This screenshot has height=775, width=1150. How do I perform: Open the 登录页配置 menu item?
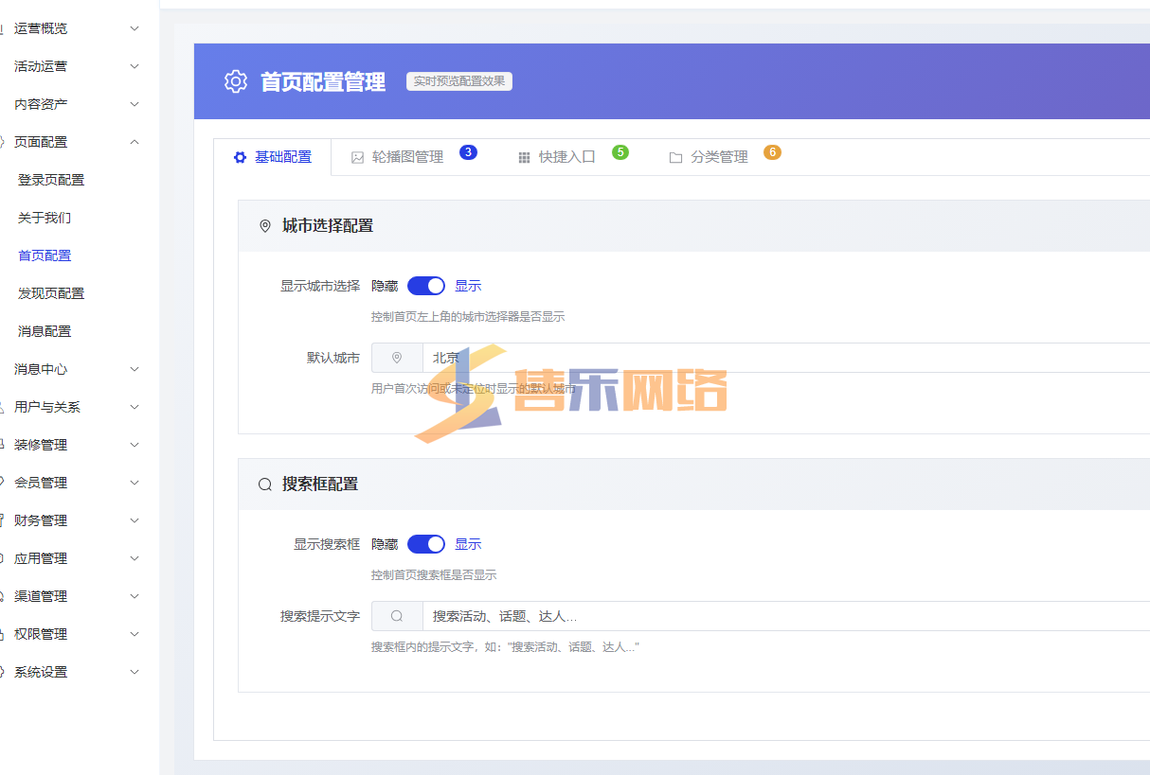(51, 180)
